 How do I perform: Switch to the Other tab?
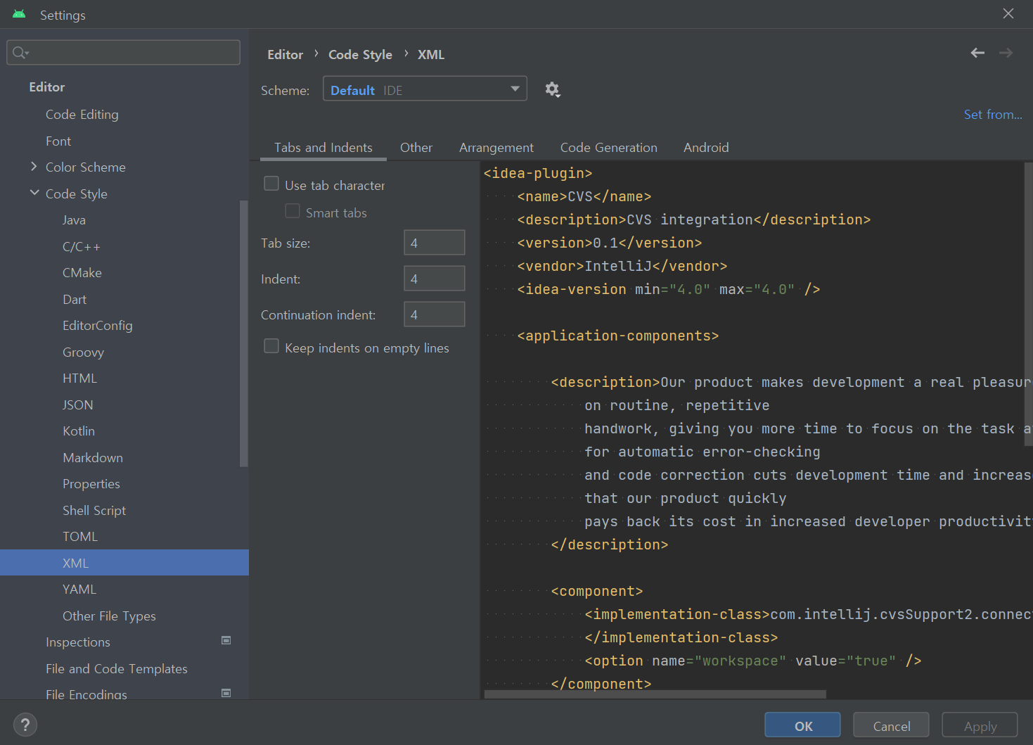point(416,148)
